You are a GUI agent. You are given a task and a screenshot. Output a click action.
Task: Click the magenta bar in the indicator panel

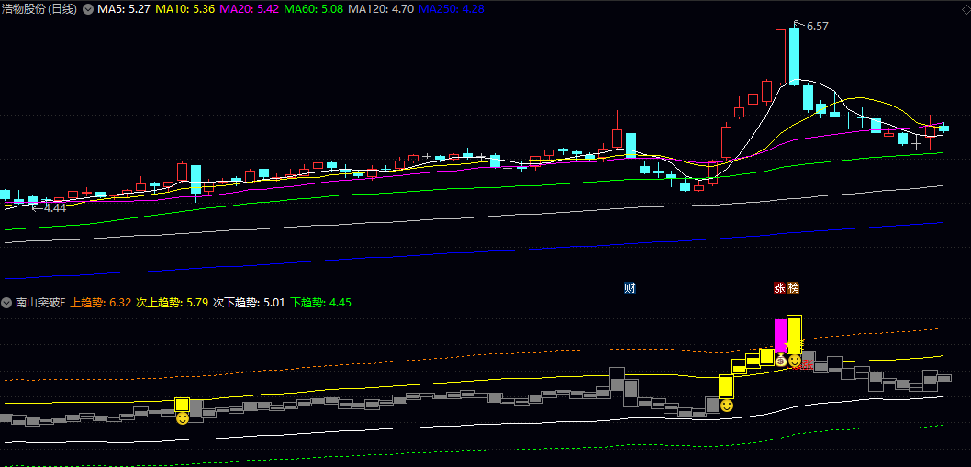pyautogui.click(x=780, y=336)
